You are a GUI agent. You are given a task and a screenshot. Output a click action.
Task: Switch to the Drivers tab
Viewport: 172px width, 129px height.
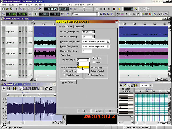[x=70, y=27]
